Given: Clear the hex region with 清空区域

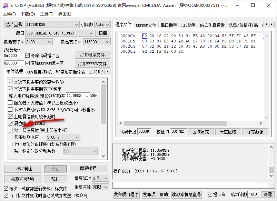Looking at the screenshot, I should [x=228, y=131].
